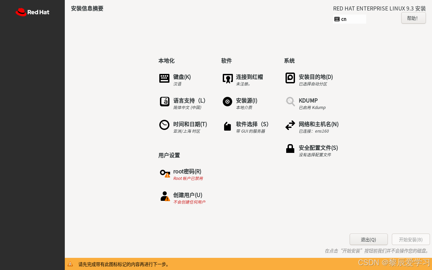Click the KDUMP magnifier icon
This screenshot has height=270, width=432.
click(290, 102)
